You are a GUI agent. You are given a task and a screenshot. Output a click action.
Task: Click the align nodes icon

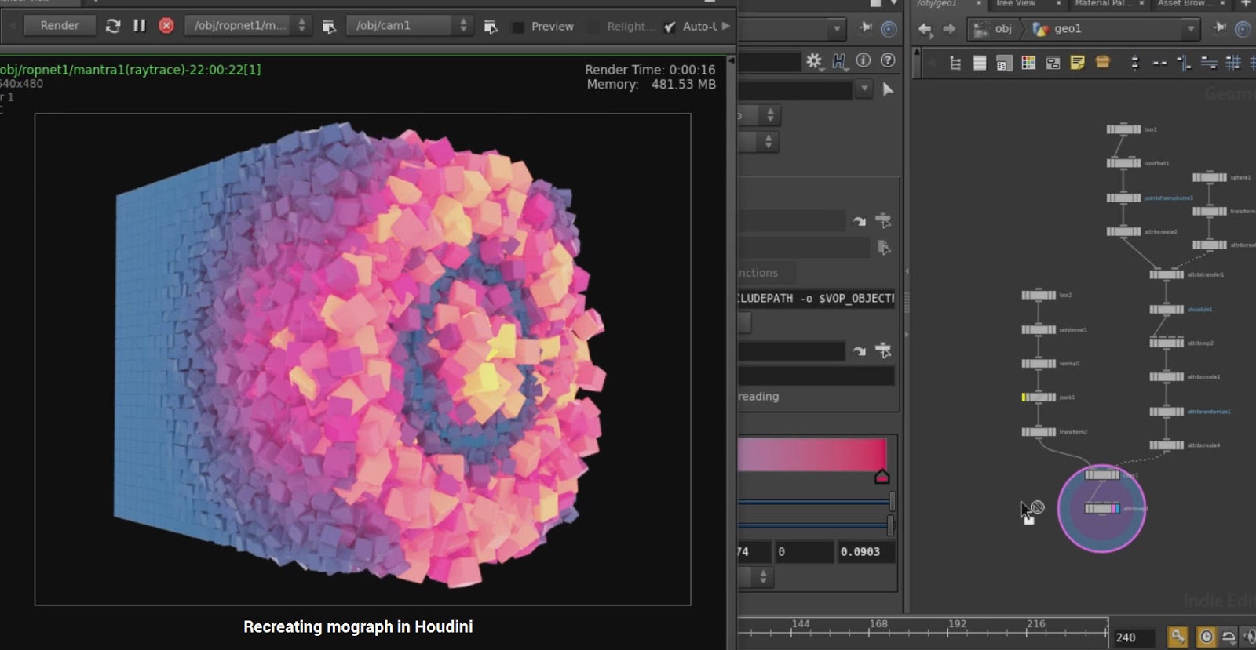(1184, 63)
